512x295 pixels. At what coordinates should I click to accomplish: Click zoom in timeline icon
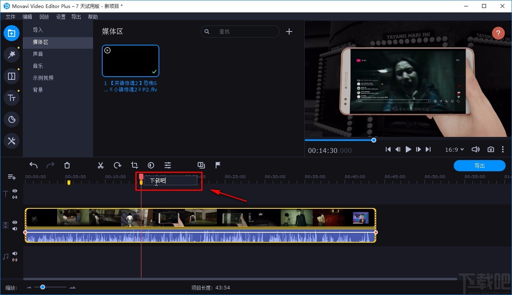[72, 287]
